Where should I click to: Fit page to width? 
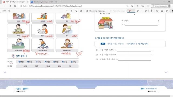pyautogui.click(x=81, y=11)
